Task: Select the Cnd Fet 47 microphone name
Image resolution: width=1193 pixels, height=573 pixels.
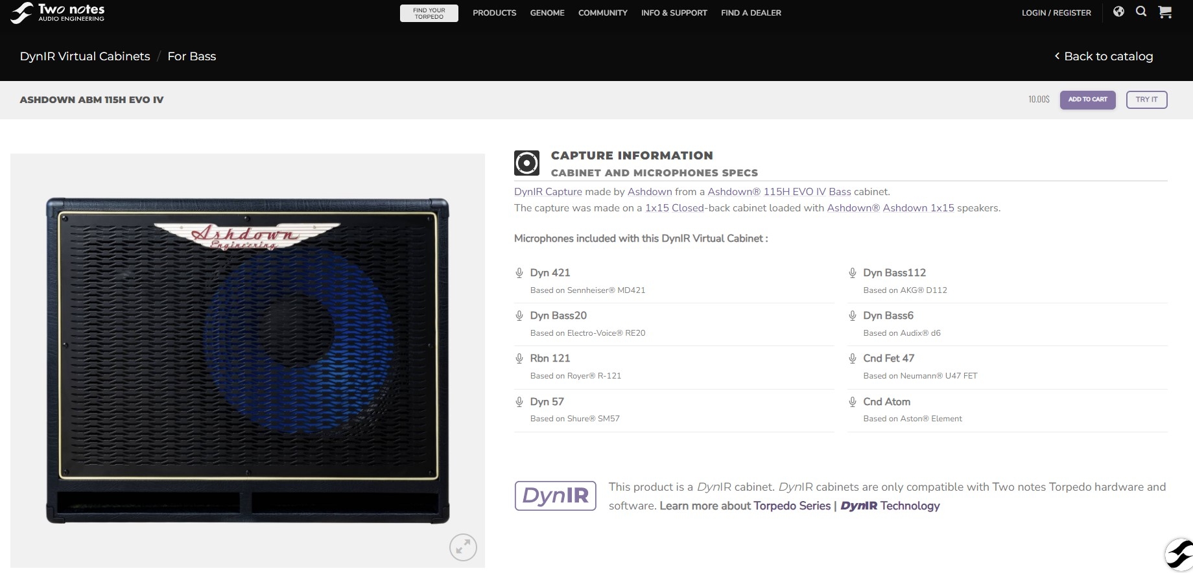Action: (x=888, y=358)
